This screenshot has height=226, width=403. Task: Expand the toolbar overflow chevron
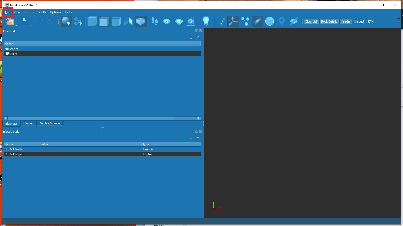pos(398,19)
